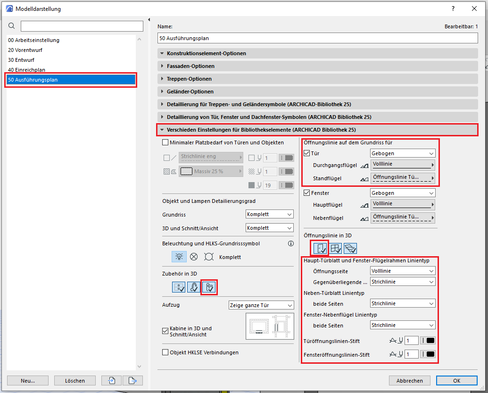Click the Abbrechen button
This screenshot has width=488, height=393.
(x=410, y=381)
